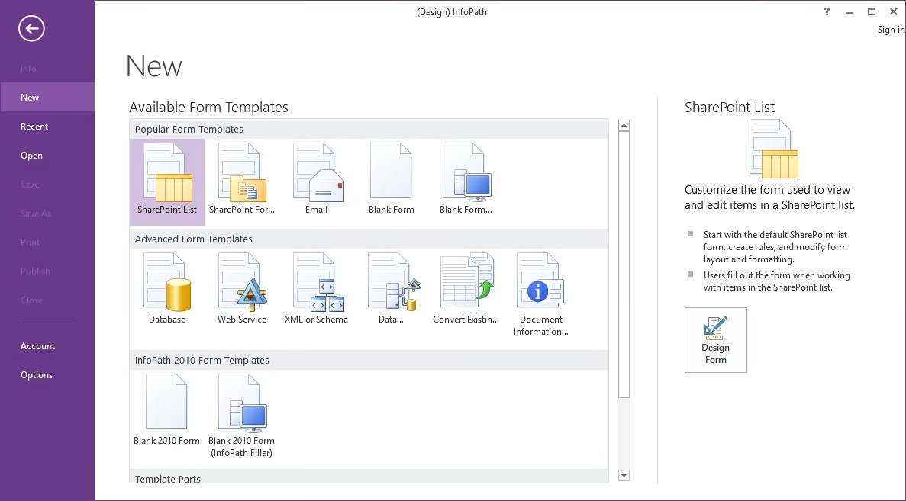Select the SharePoint List template
This screenshot has height=501, width=906.
click(166, 181)
